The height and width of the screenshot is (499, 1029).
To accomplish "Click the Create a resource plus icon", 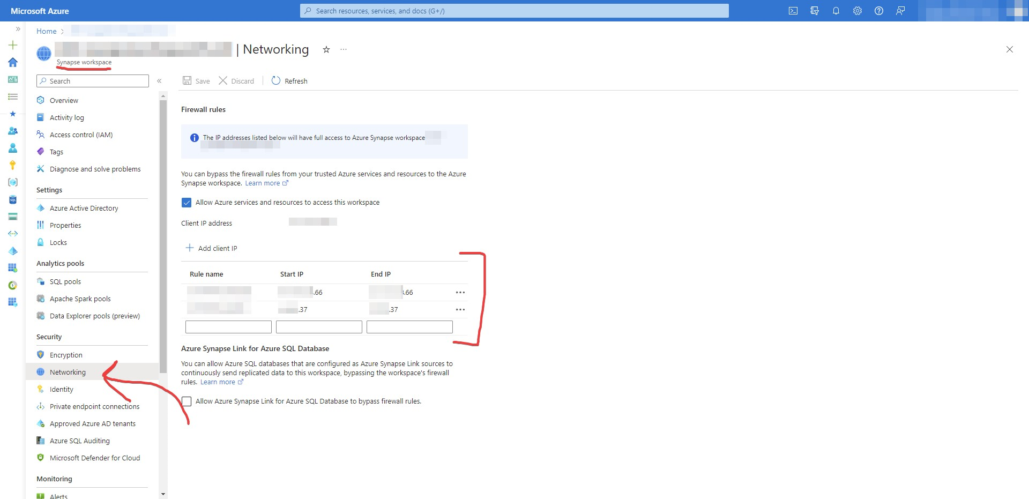I will pos(12,45).
